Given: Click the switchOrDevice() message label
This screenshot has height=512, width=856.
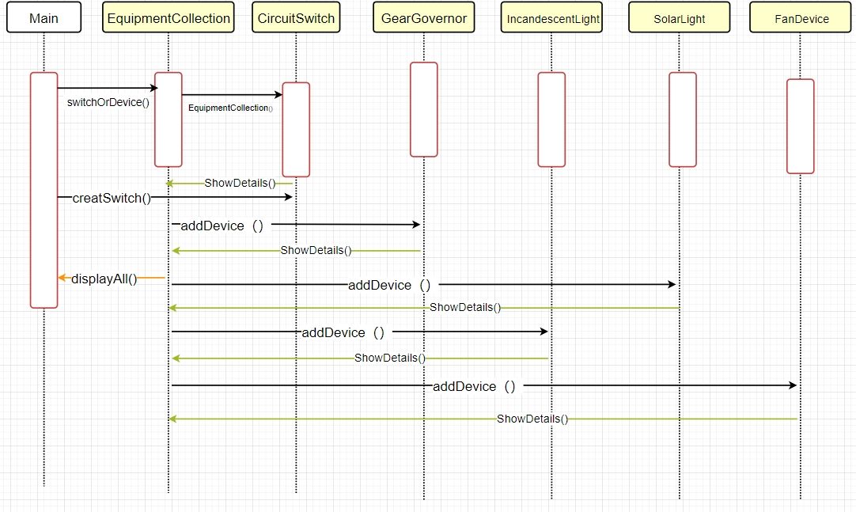Looking at the screenshot, I should (x=108, y=103).
